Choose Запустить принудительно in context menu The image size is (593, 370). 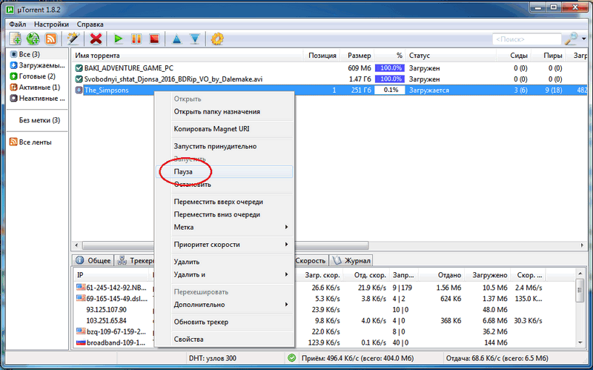click(225, 146)
